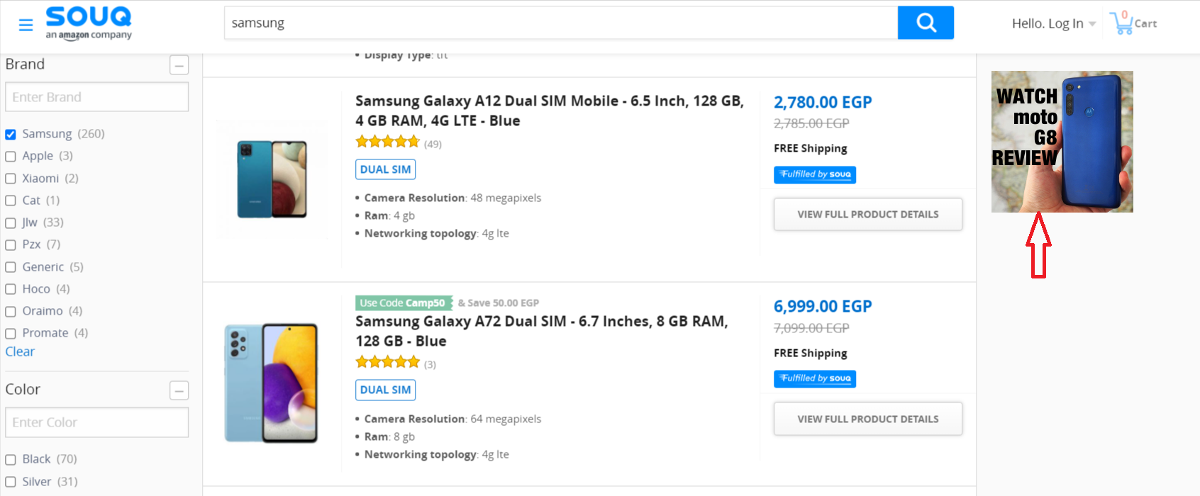1200x496 pixels.
Task: Click the Souq logo
Action: click(89, 23)
